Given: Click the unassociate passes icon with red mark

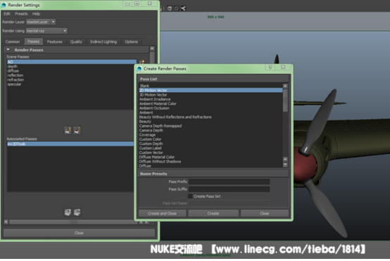Looking at the screenshot, I should pos(77,130).
